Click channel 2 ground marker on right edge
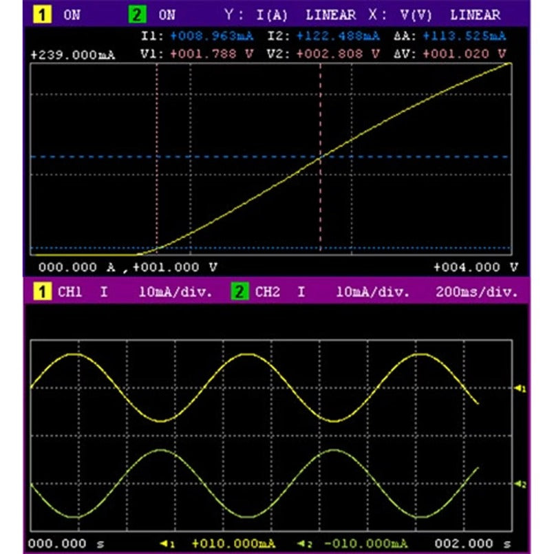554x554 pixels. tap(520, 484)
